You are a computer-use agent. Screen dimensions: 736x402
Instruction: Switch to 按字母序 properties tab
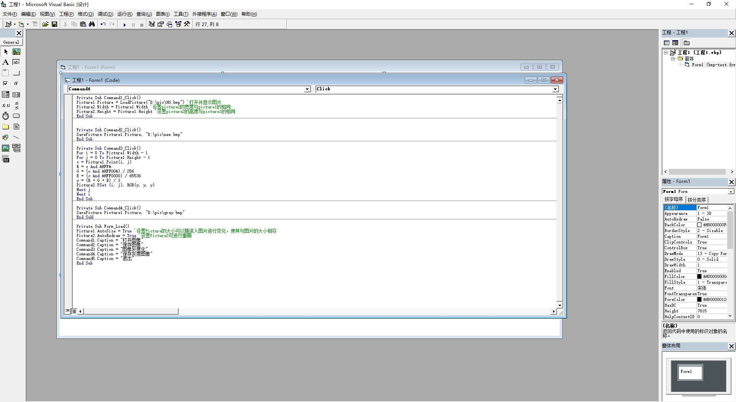pos(674,199)
